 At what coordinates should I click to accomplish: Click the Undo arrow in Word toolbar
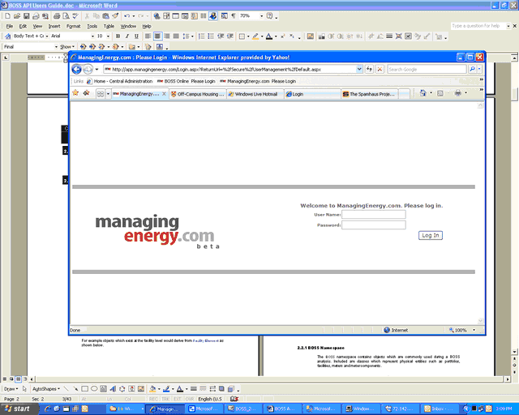(127, 16)
